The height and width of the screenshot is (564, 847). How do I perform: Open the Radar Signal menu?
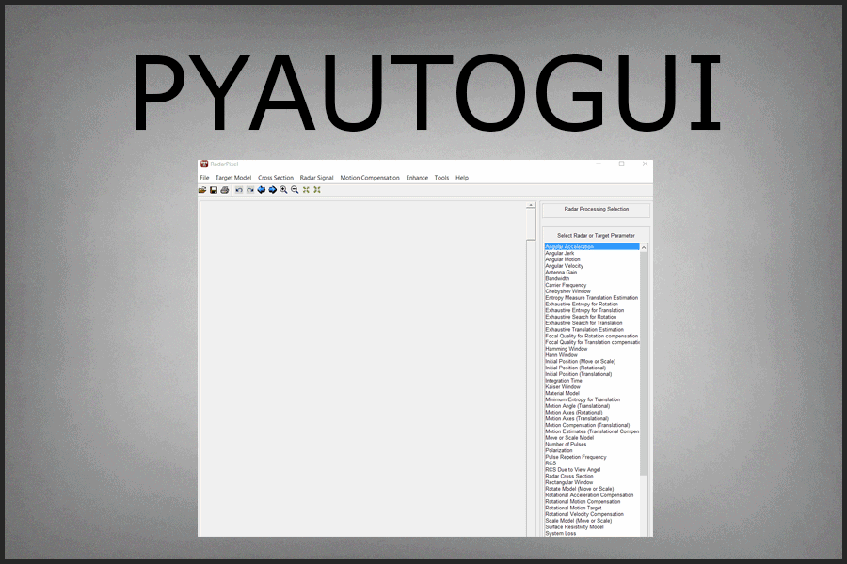point(316,177)
